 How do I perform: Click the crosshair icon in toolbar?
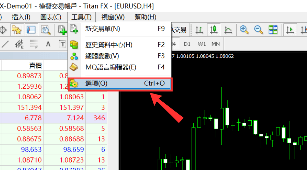pos(3,30)
